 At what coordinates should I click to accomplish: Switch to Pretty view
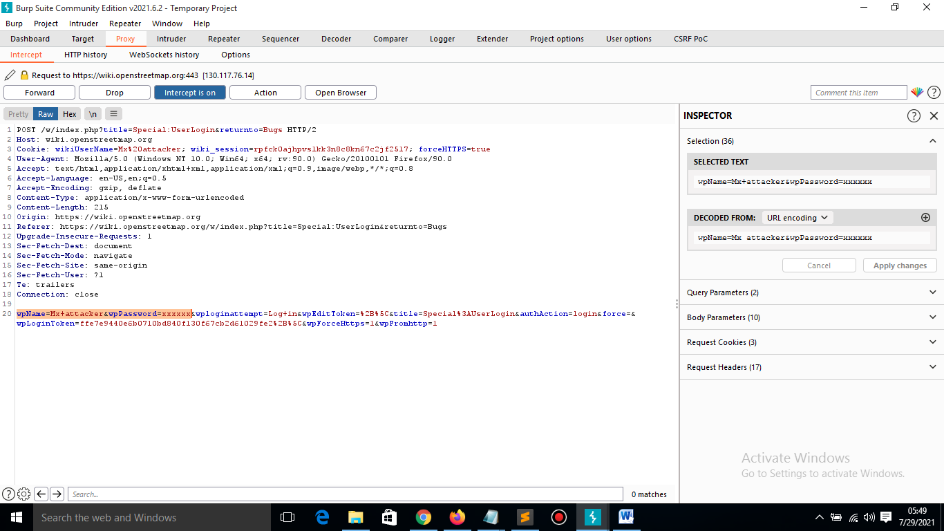19,114
